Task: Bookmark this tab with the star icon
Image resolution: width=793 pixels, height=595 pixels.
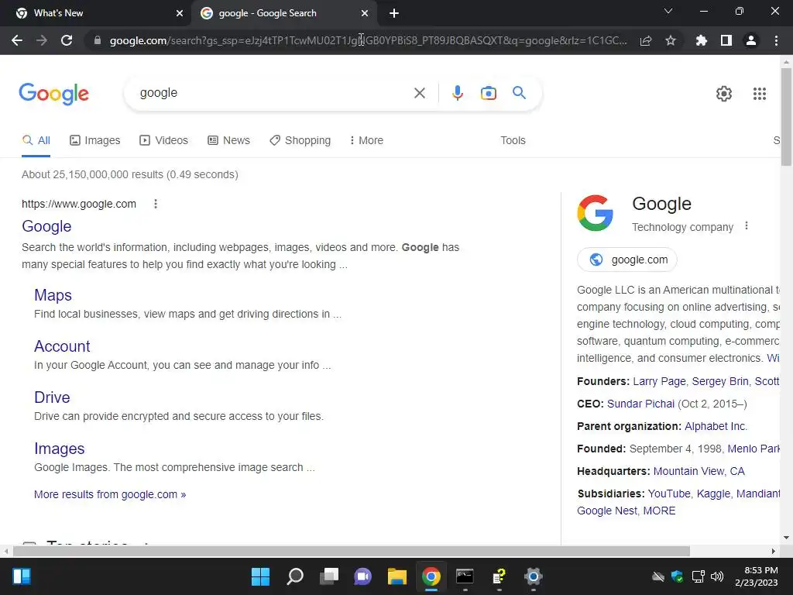Action: click(x=671, y=40)
